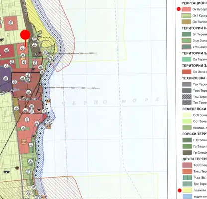
Task: Select the tan Ов Вилна legend swatch
Action: click(186, 22)
